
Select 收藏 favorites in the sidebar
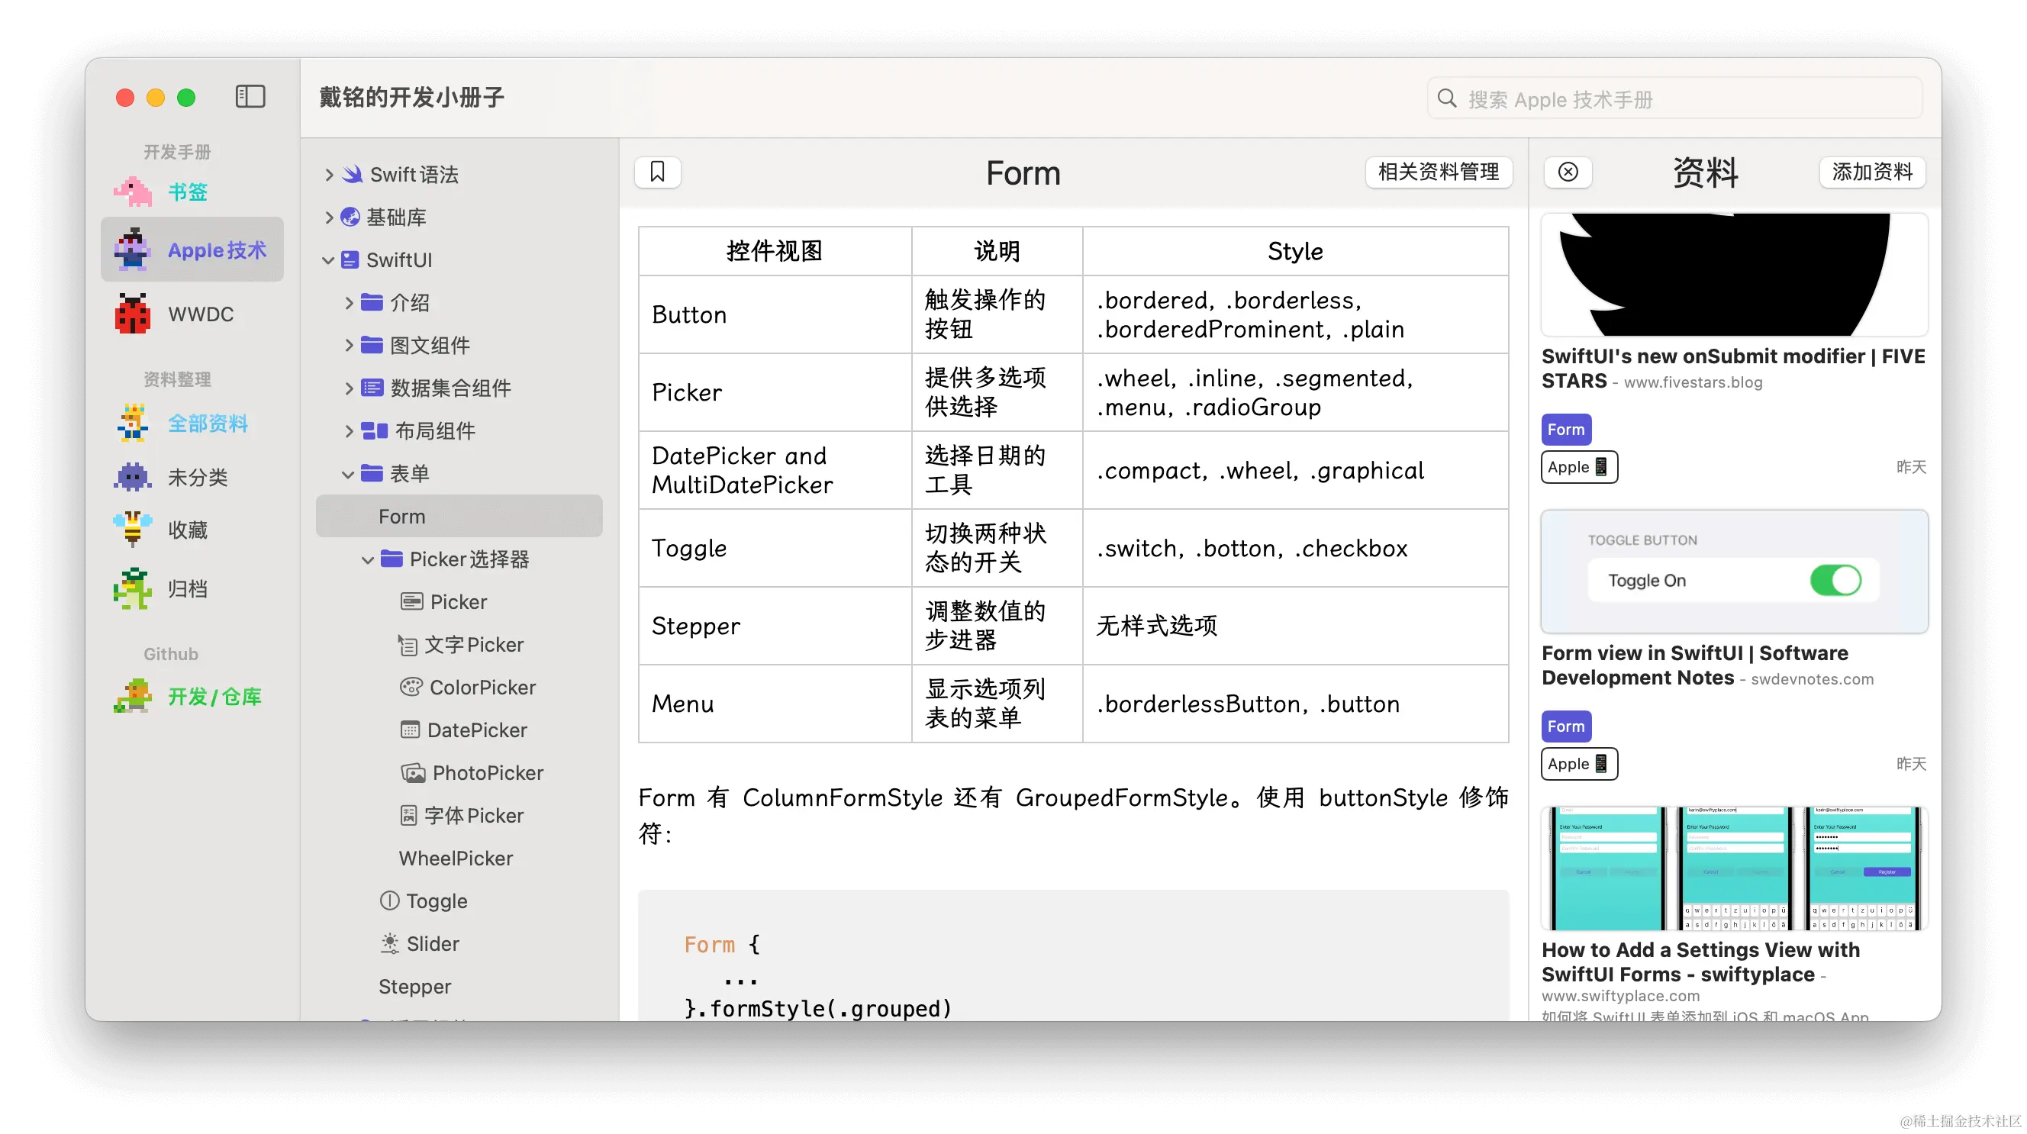(187, 530)
